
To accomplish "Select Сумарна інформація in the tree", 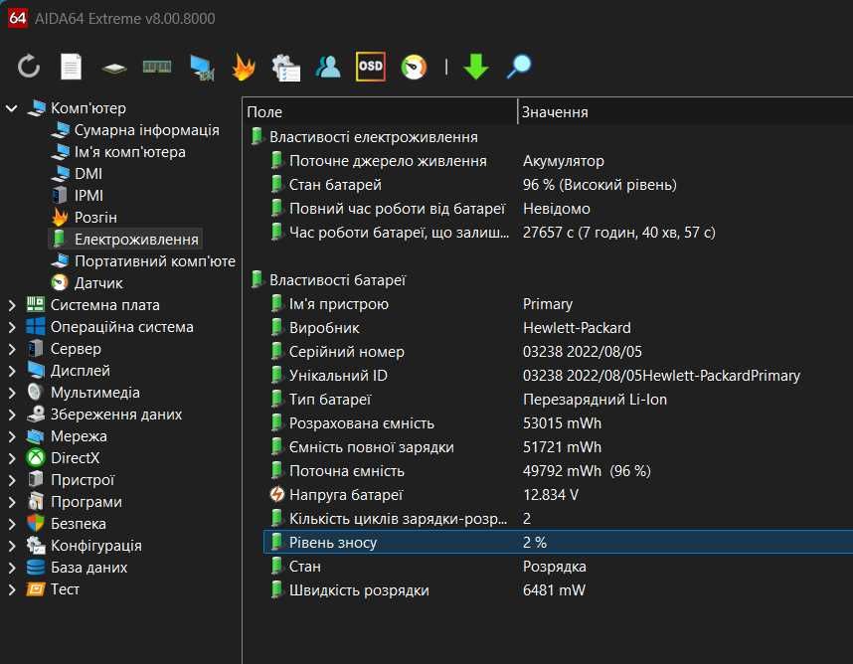I will (x=146, y=130).
